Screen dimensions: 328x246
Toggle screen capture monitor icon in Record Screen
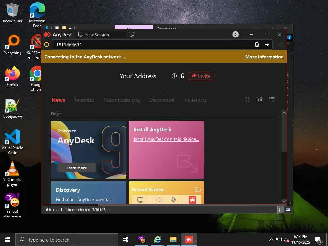point(140,200)
